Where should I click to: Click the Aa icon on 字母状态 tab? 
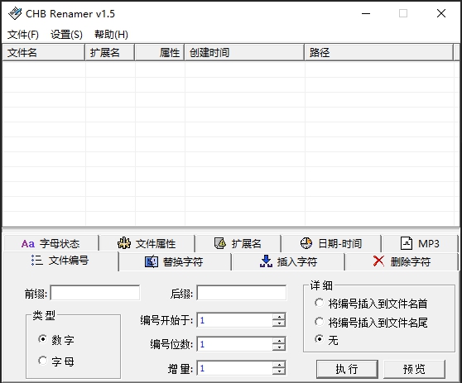click(28, 244)
